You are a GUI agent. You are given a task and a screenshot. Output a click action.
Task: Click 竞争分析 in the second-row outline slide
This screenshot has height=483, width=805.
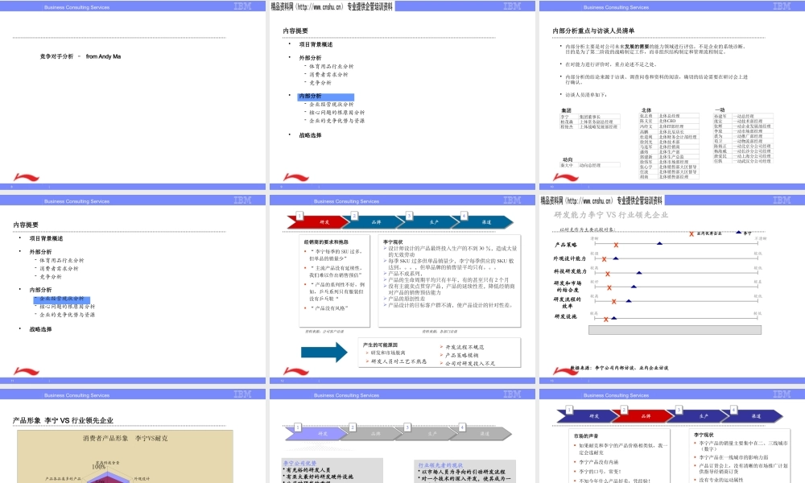click(x=50, y=277)
